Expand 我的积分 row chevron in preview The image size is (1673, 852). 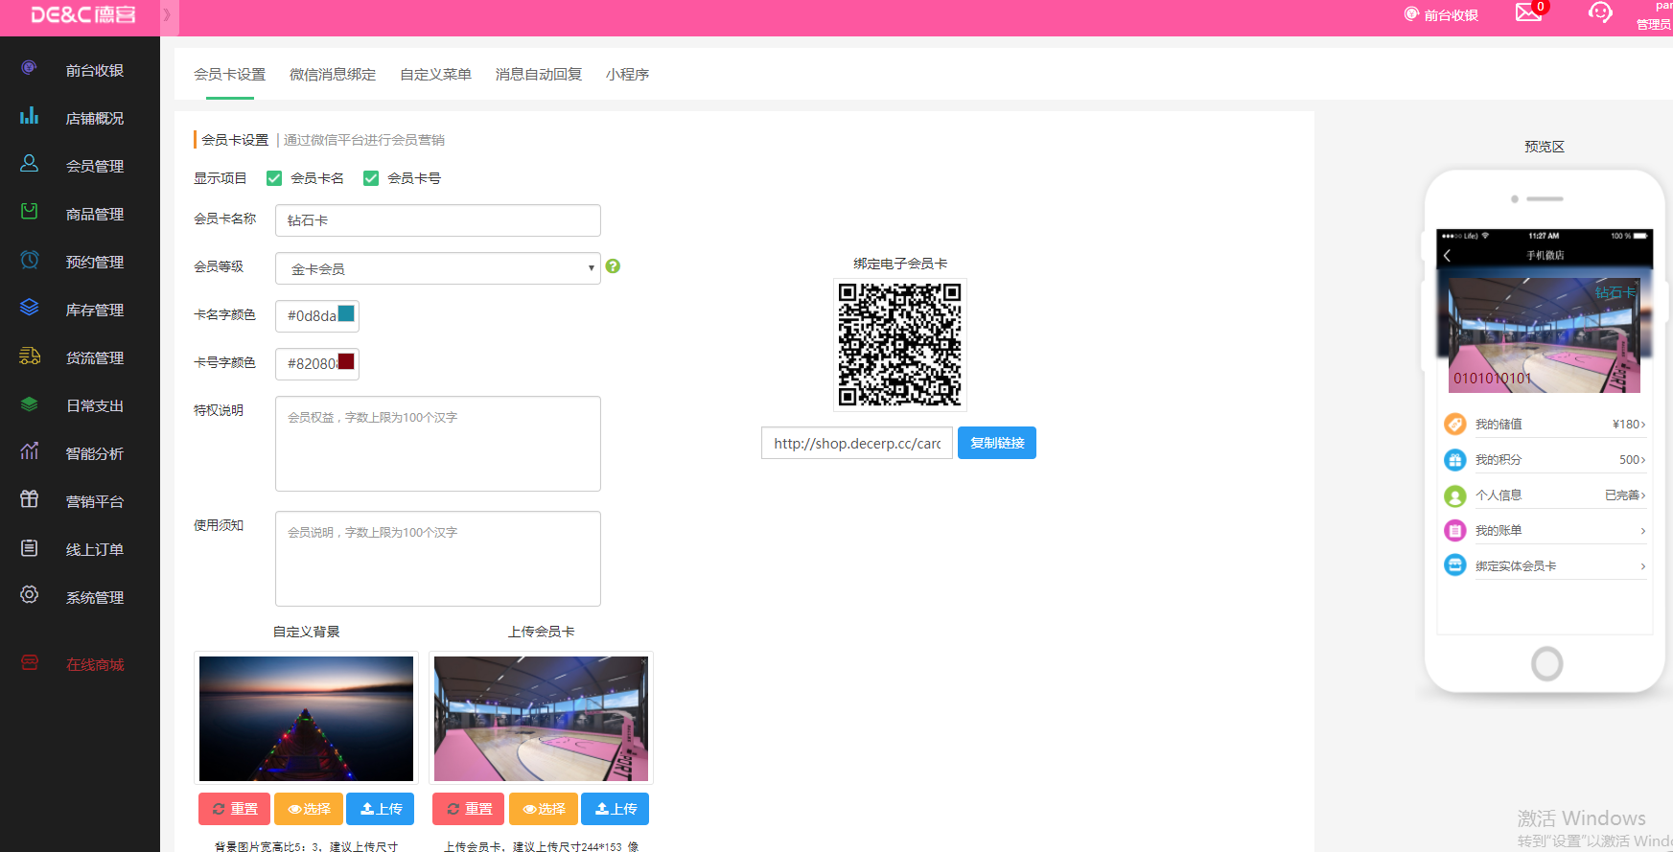pos(1642,460)
